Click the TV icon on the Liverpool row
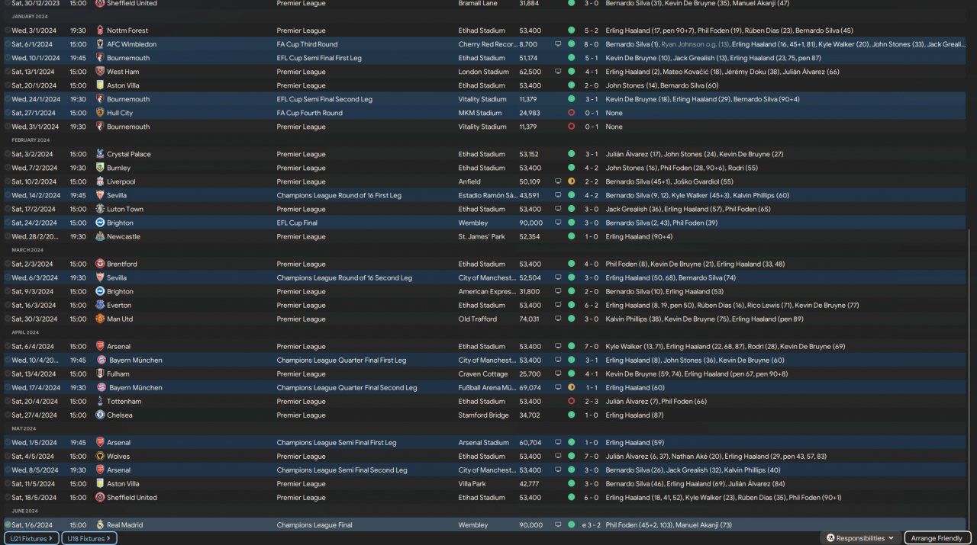The image size is (977, 545). (558, 181)
